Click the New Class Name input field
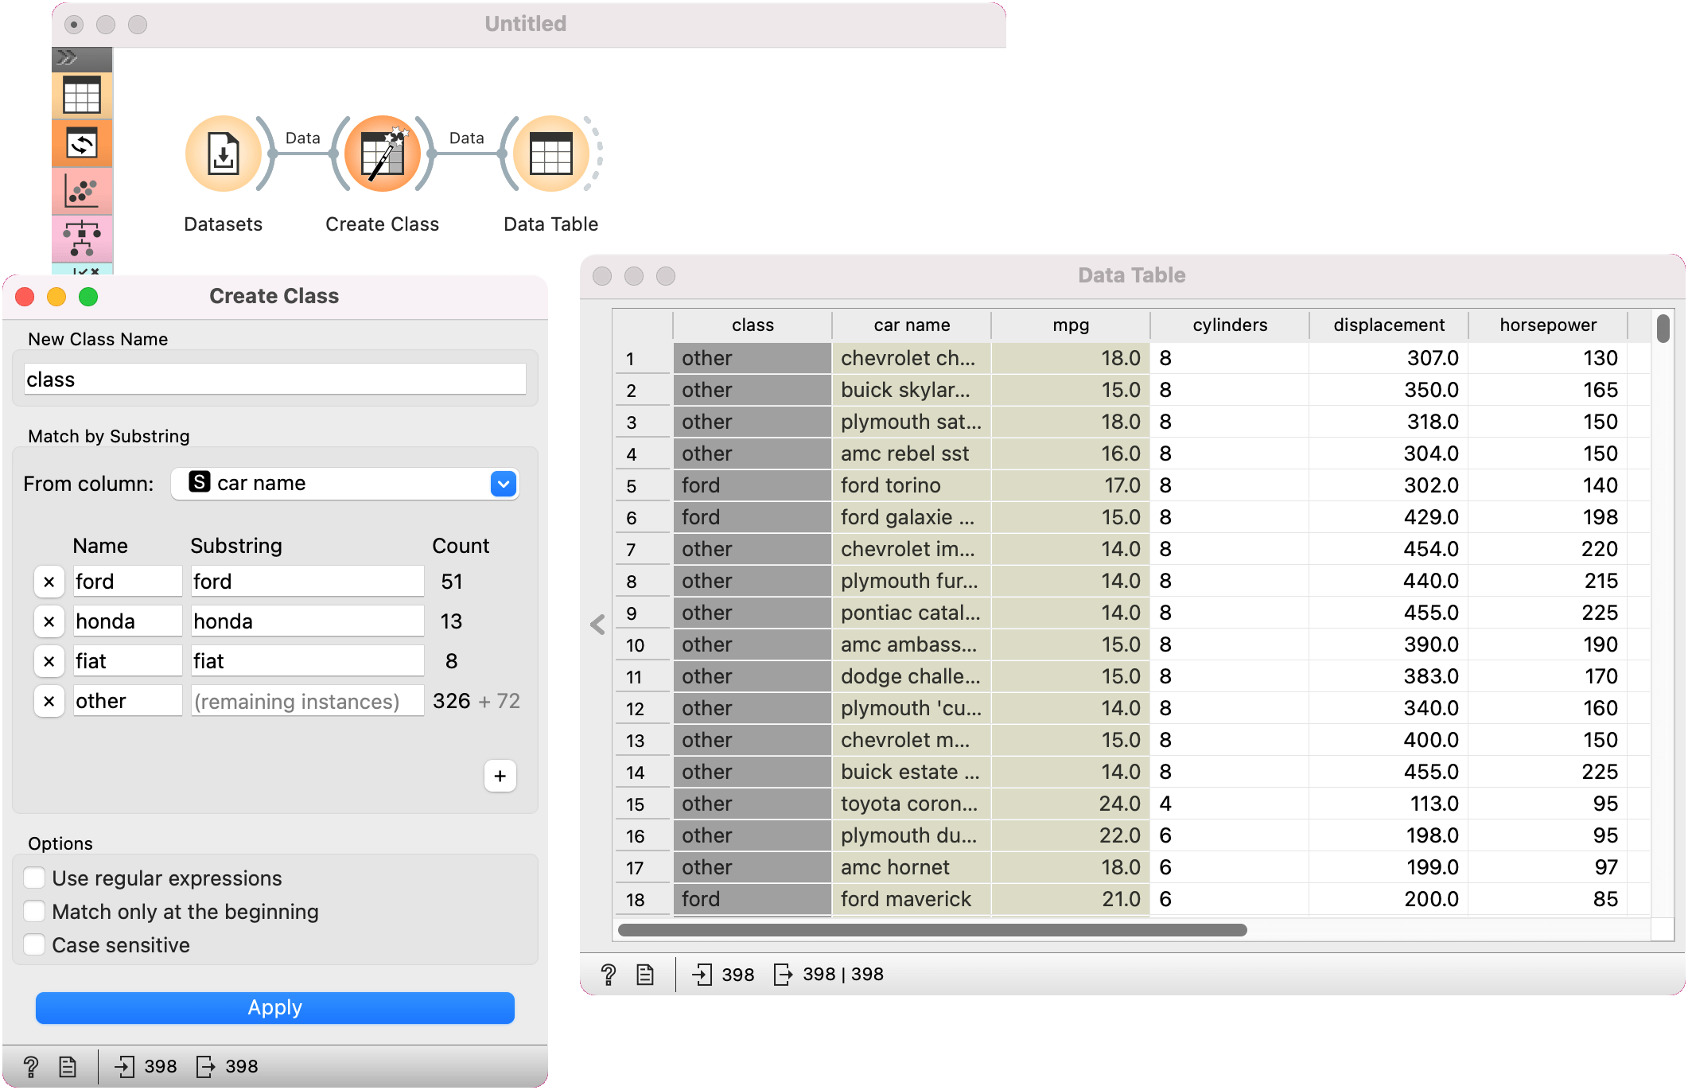1688x1090 pixels. coord(274,379)
